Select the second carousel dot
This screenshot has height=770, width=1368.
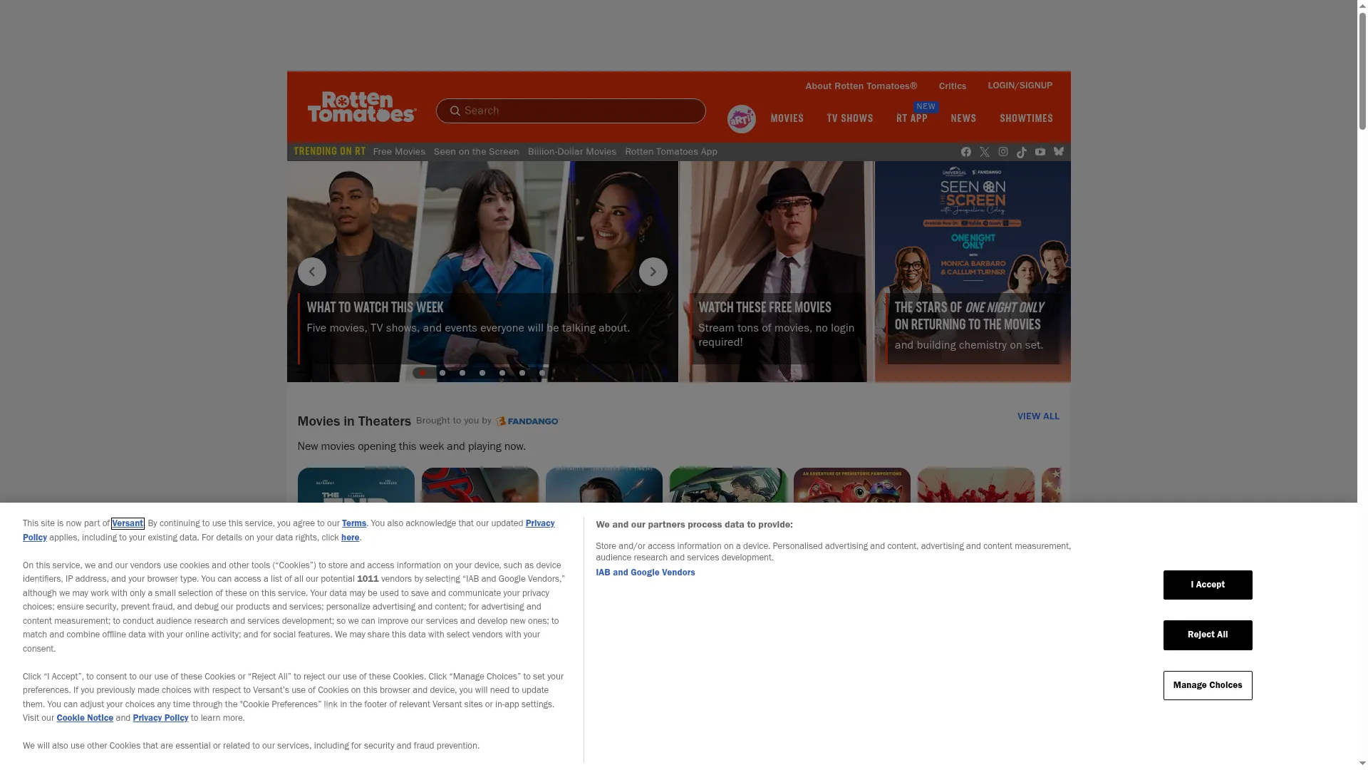click(x=442, y=373)
